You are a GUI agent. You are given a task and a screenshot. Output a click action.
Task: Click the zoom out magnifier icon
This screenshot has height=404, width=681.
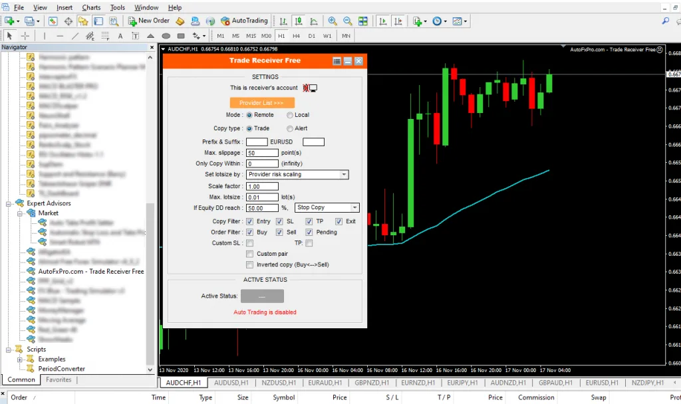(x=347, y=21)
